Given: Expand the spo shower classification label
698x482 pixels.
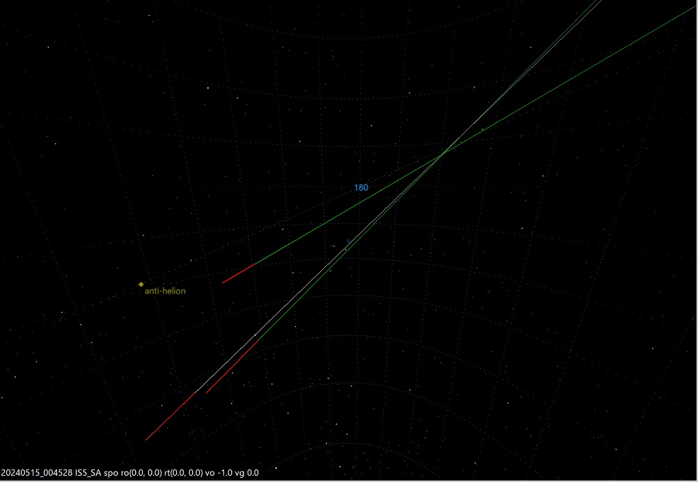Looking at the screenshot, I should [x=112, y=472].
